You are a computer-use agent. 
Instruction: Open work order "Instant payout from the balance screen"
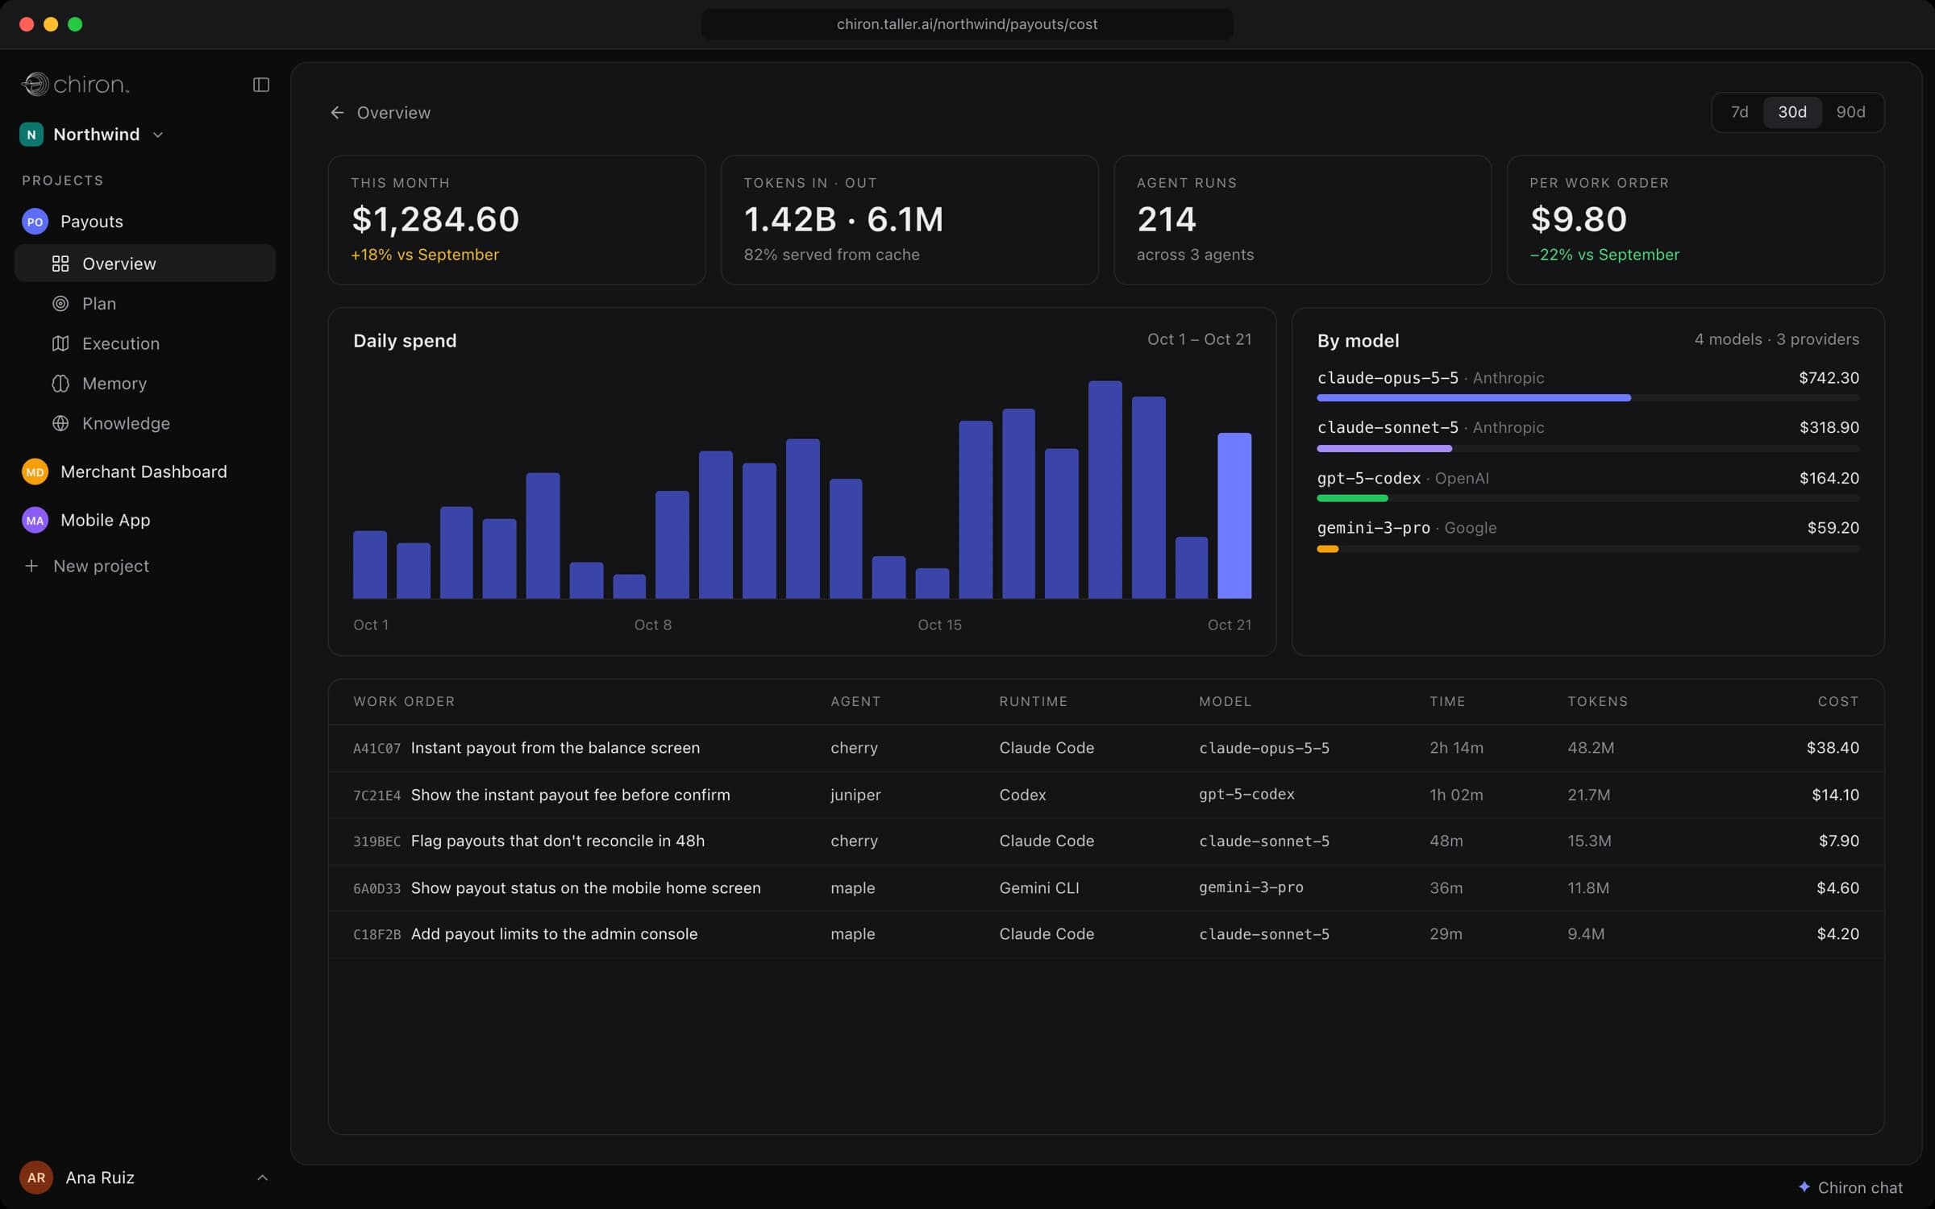(x=555, y=748)
